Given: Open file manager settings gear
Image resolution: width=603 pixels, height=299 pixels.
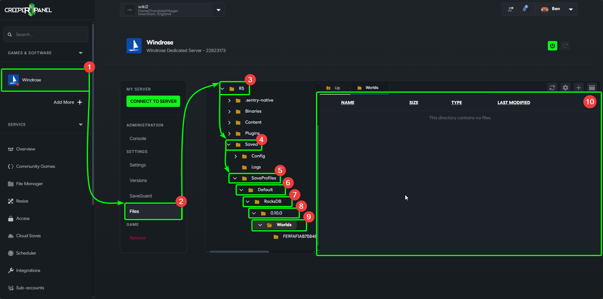Looking at the screenshot, I should point(565,88).
